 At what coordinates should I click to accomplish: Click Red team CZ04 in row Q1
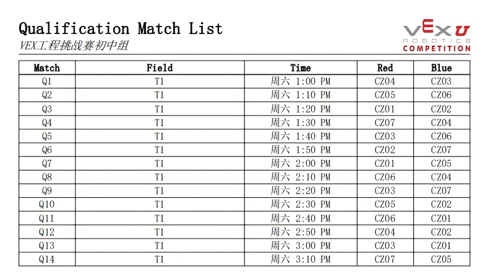385,82
